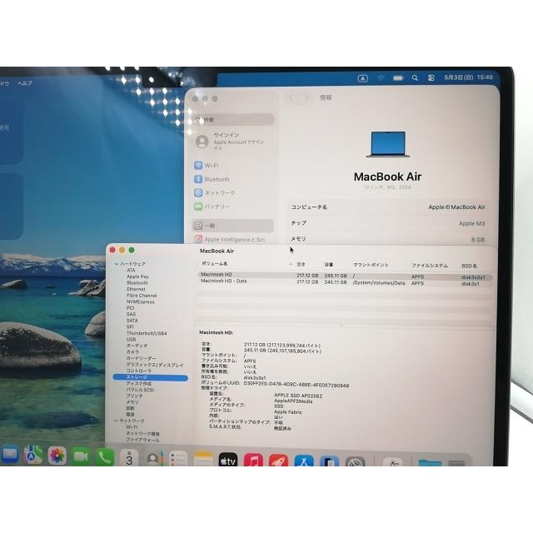Image resolution: width=533 pixels, height=533 pixels.
Task: Click the ネットワーク icon in System Settings sidebar
Action: (198, 192)
